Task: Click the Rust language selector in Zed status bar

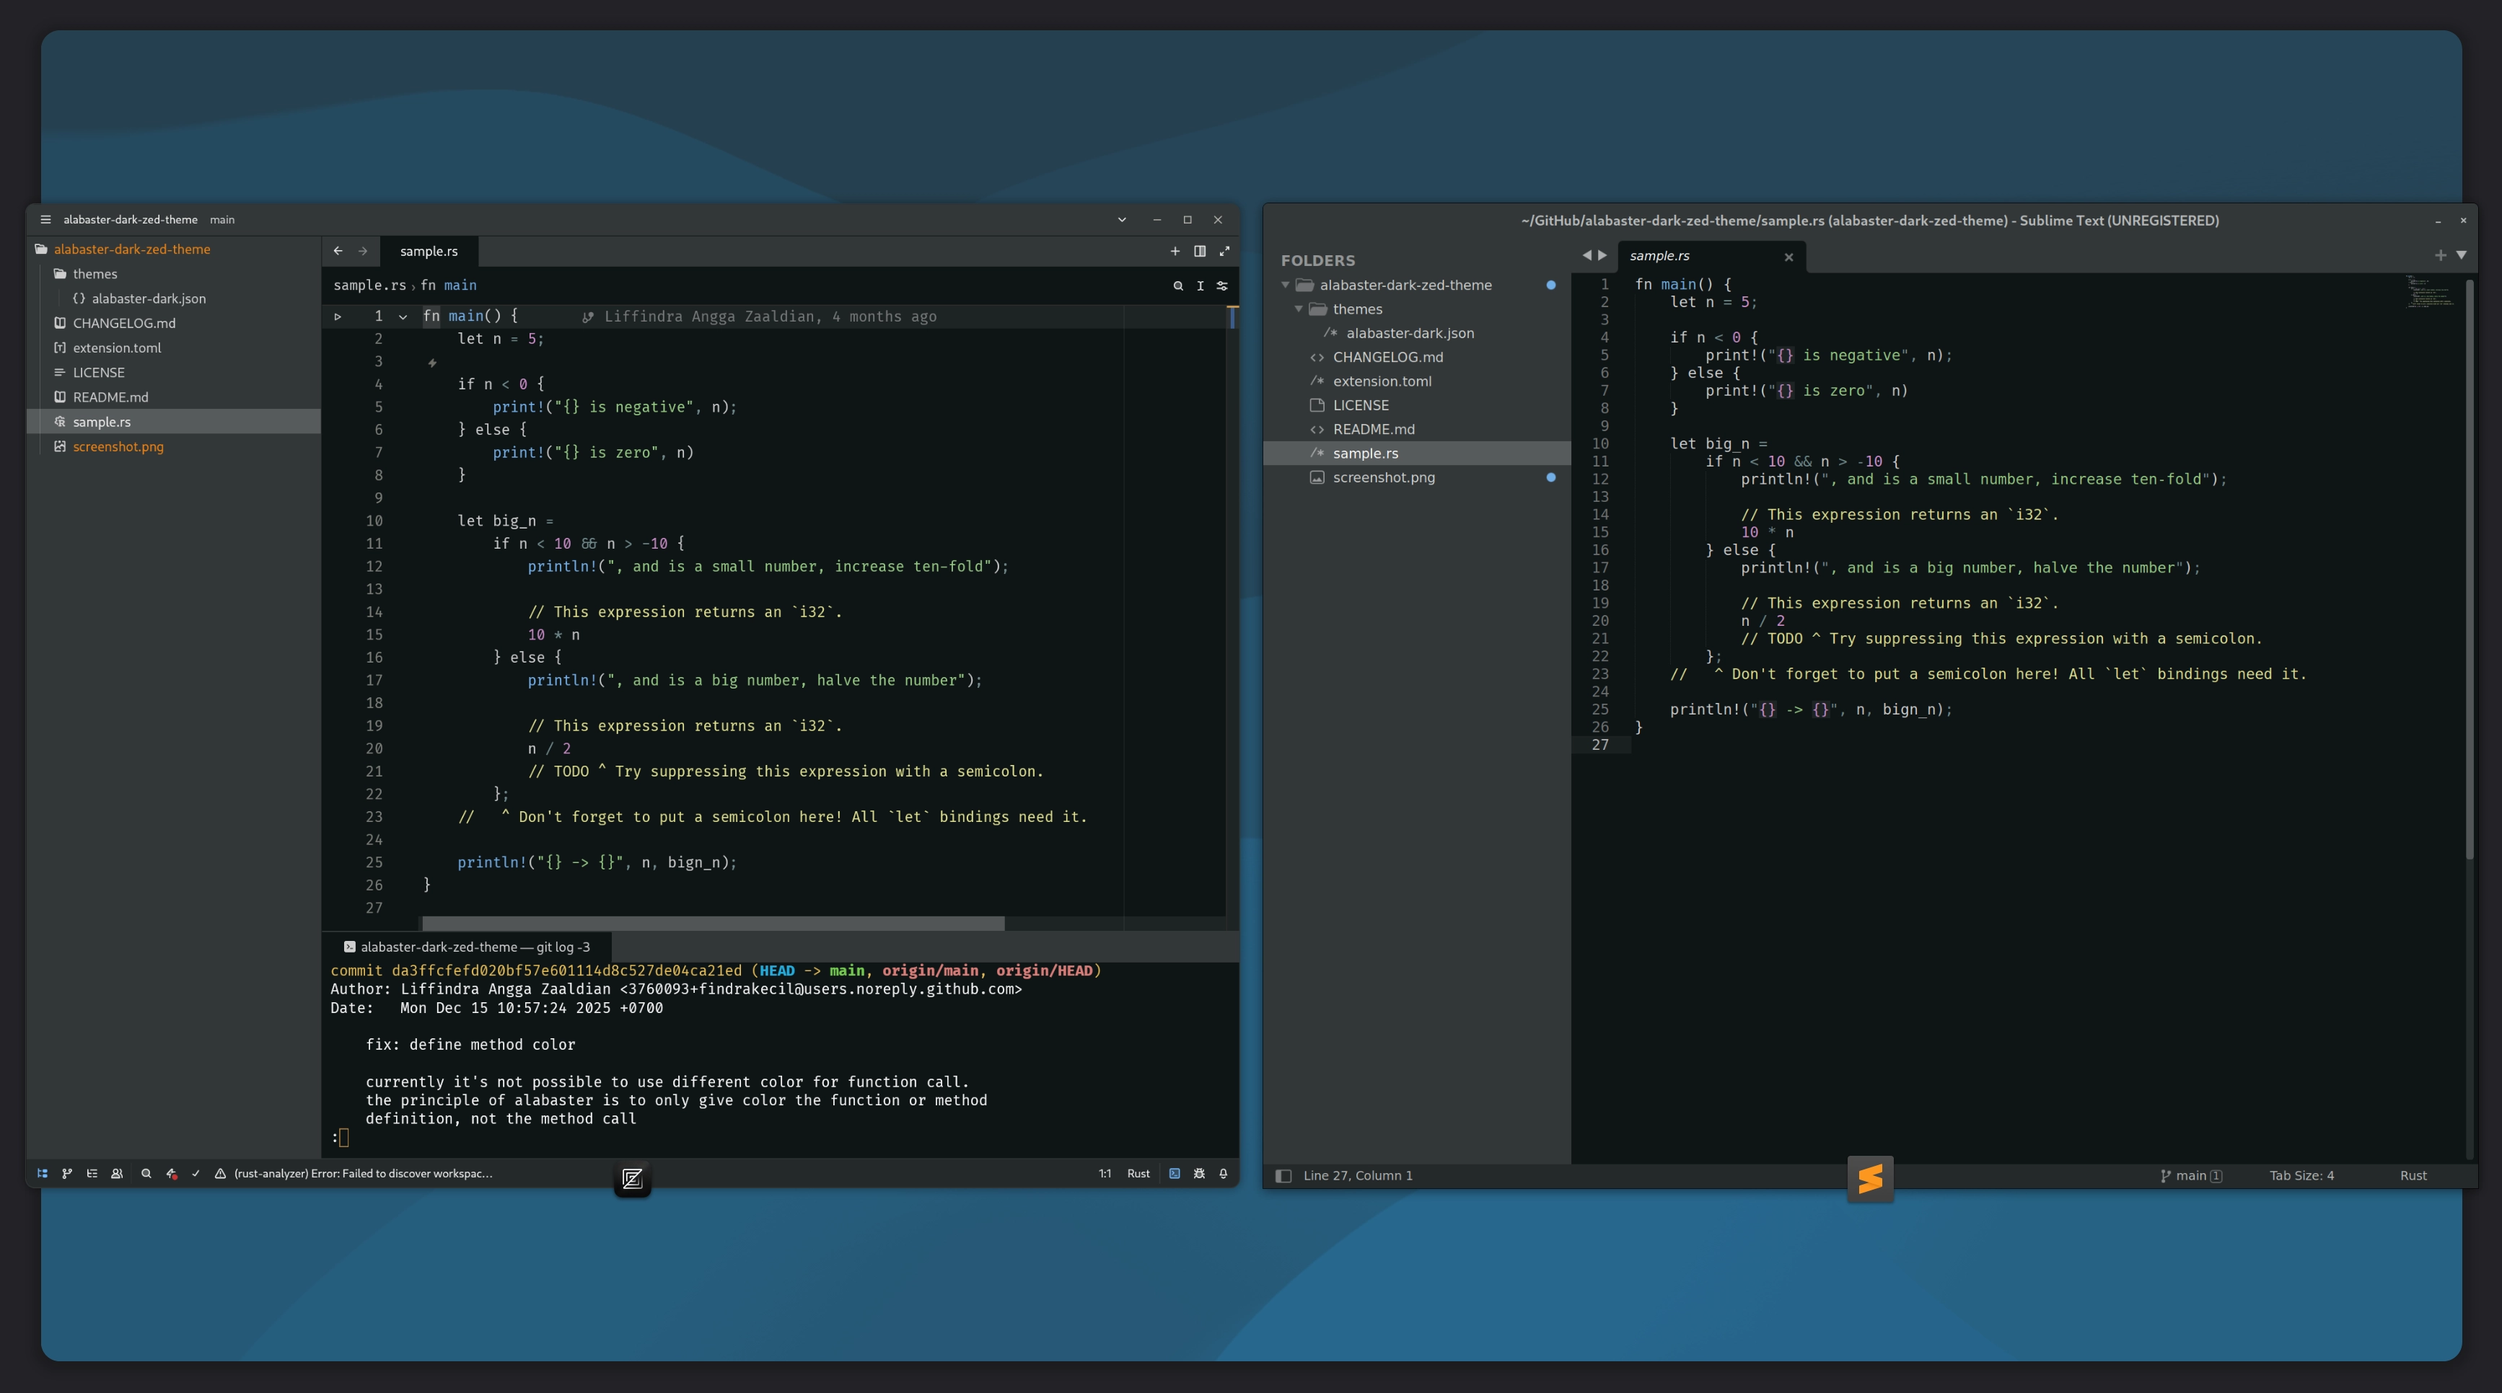Action: [1138, 1174]
